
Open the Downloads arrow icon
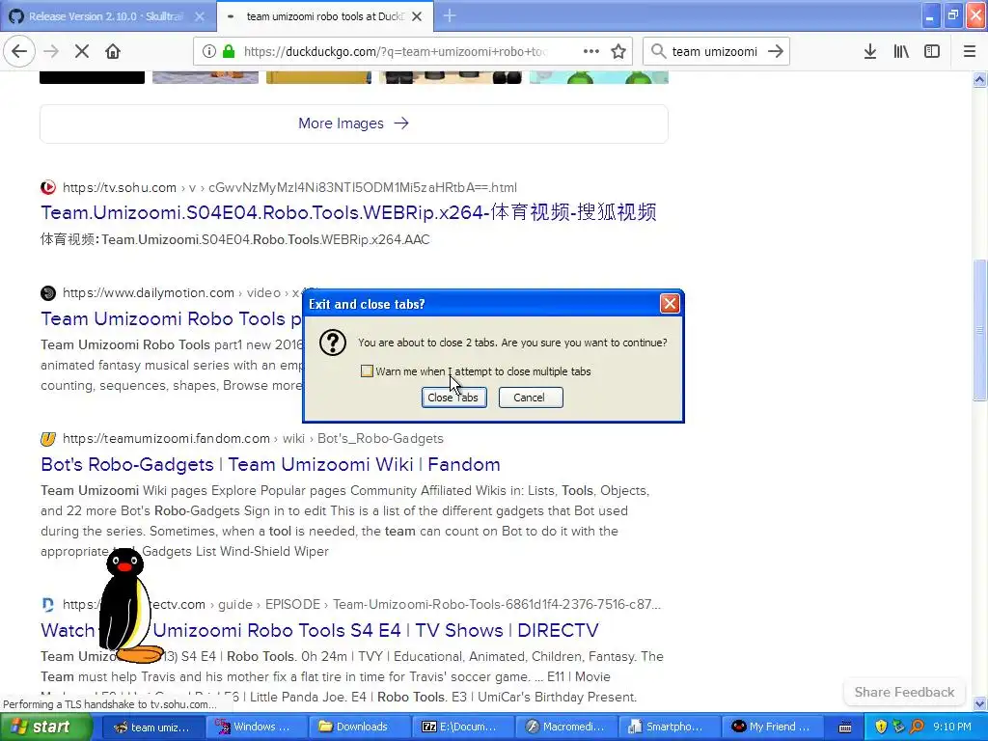pyautogui.click(x=870, y=52)
